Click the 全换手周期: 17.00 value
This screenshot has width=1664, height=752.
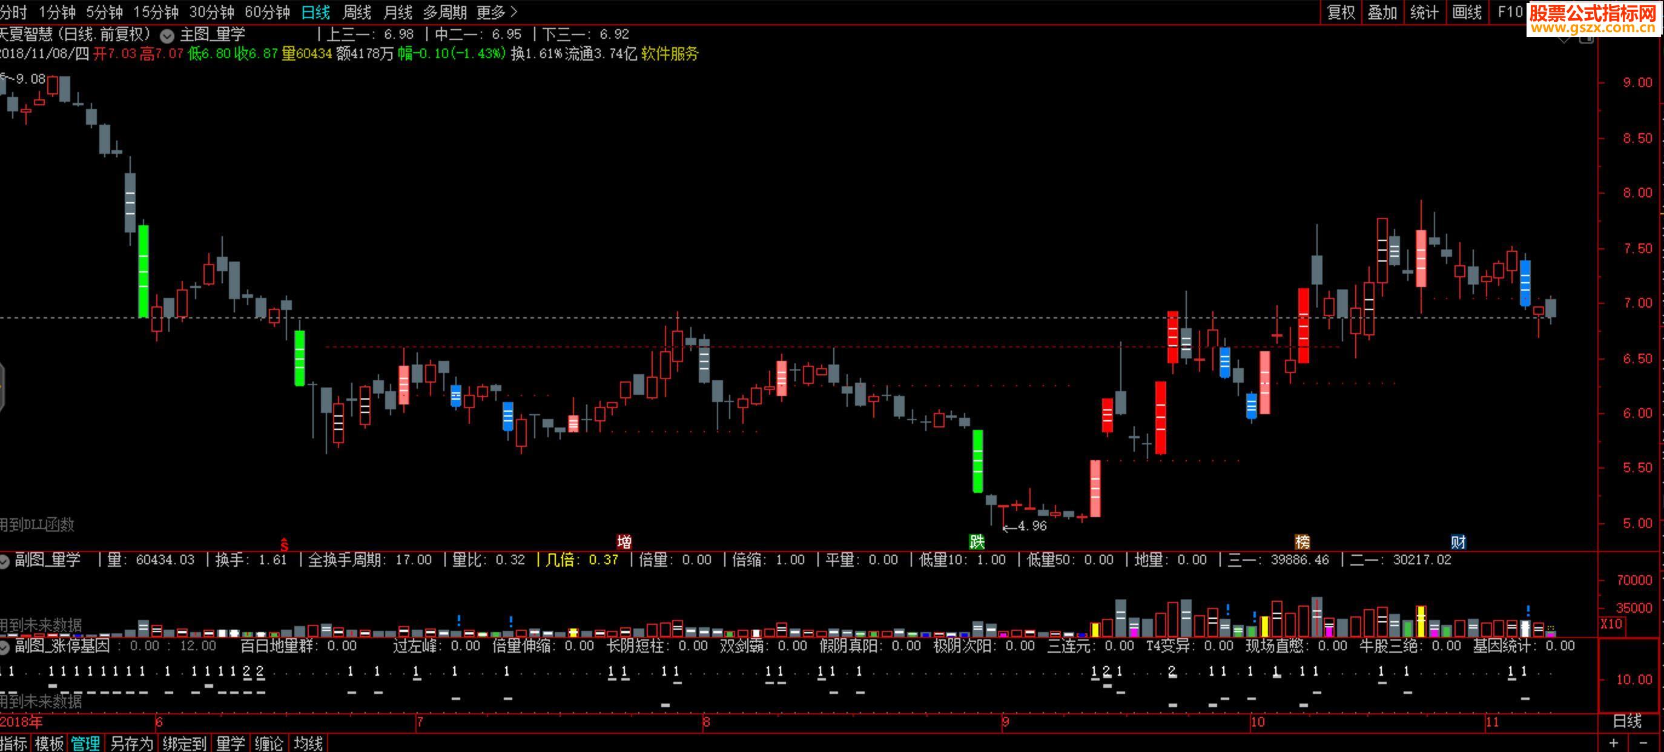pyautogui.click(x=370, y=560)
